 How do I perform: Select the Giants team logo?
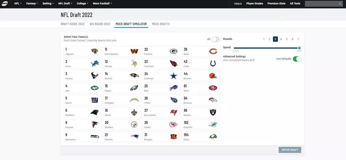[94, 100]
